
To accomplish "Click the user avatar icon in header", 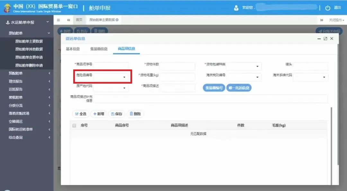I will point(236,8).
